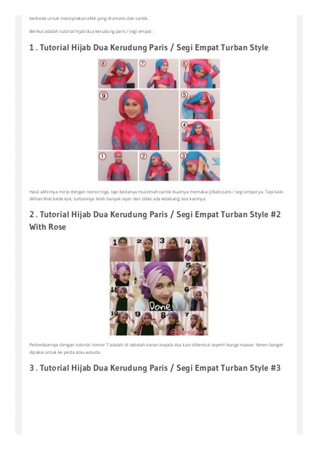Click step 7 photo in pink-blue collage
Screen dimensions: 318x450
[159, 73]
